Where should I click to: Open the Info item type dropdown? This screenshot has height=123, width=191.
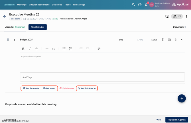(x=121, y=40)
